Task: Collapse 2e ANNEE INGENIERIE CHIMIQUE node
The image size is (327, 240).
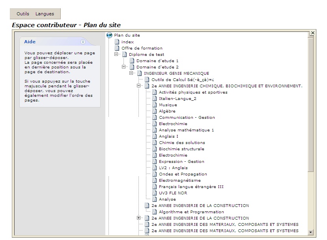Action: pyautogui.click(x=139, y=86)
